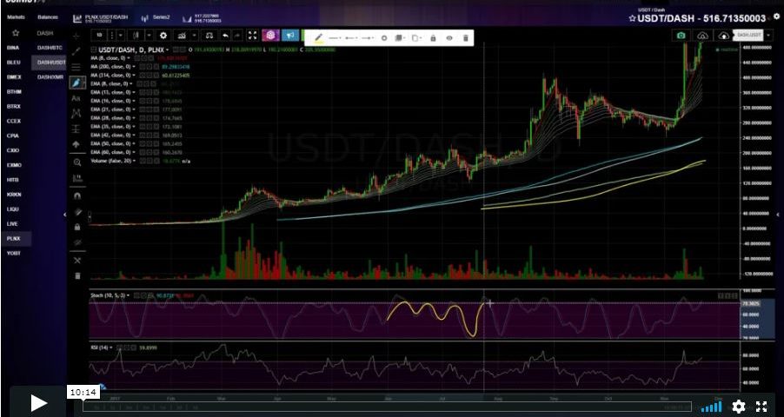Select the brush drawing tool in left toolbar

tap(76, 83)
